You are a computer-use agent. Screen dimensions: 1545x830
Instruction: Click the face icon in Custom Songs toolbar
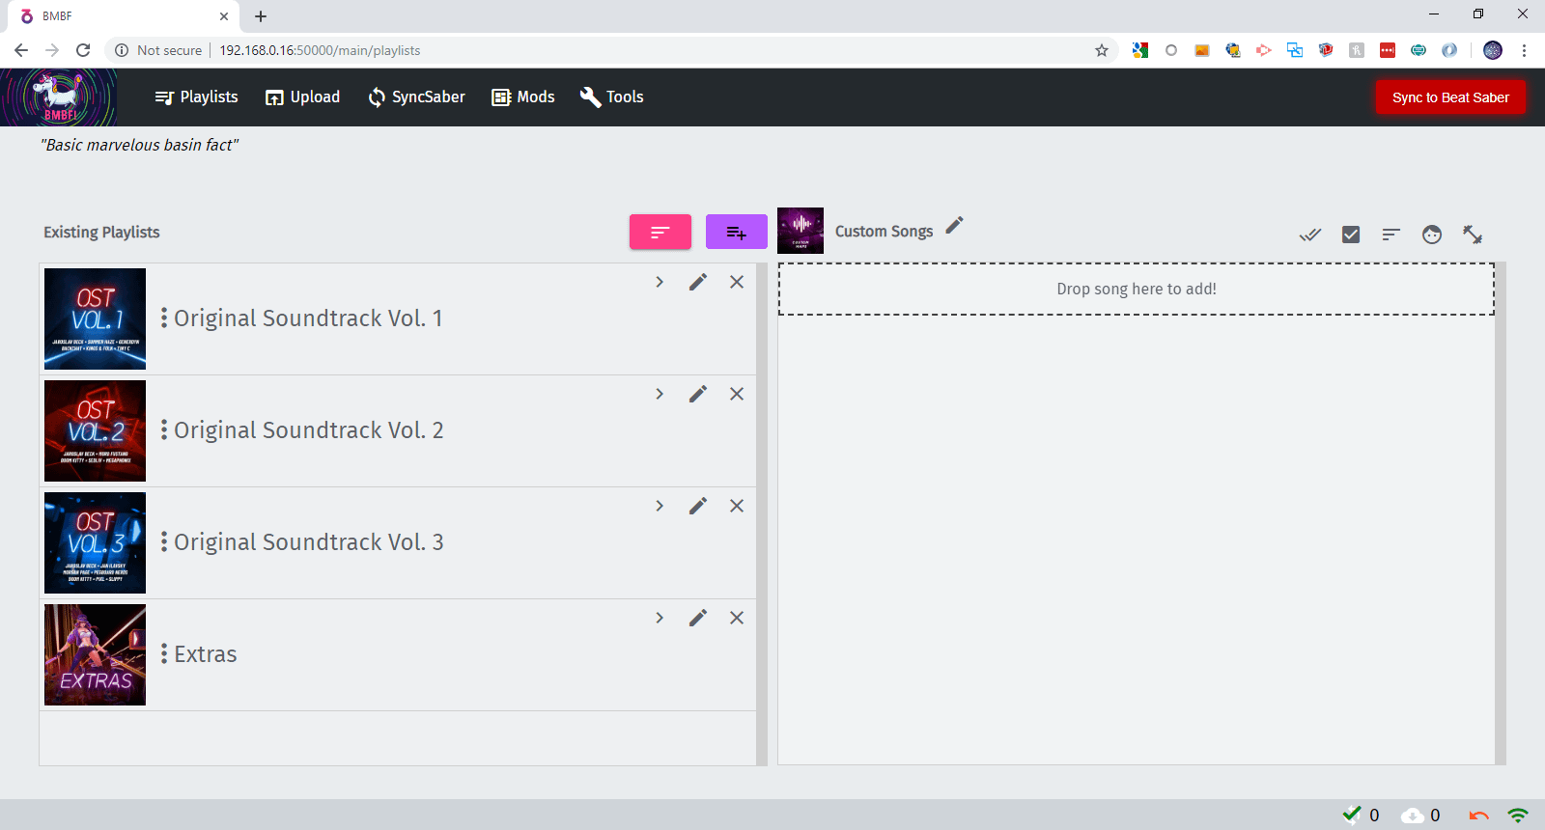[1432, 235]
